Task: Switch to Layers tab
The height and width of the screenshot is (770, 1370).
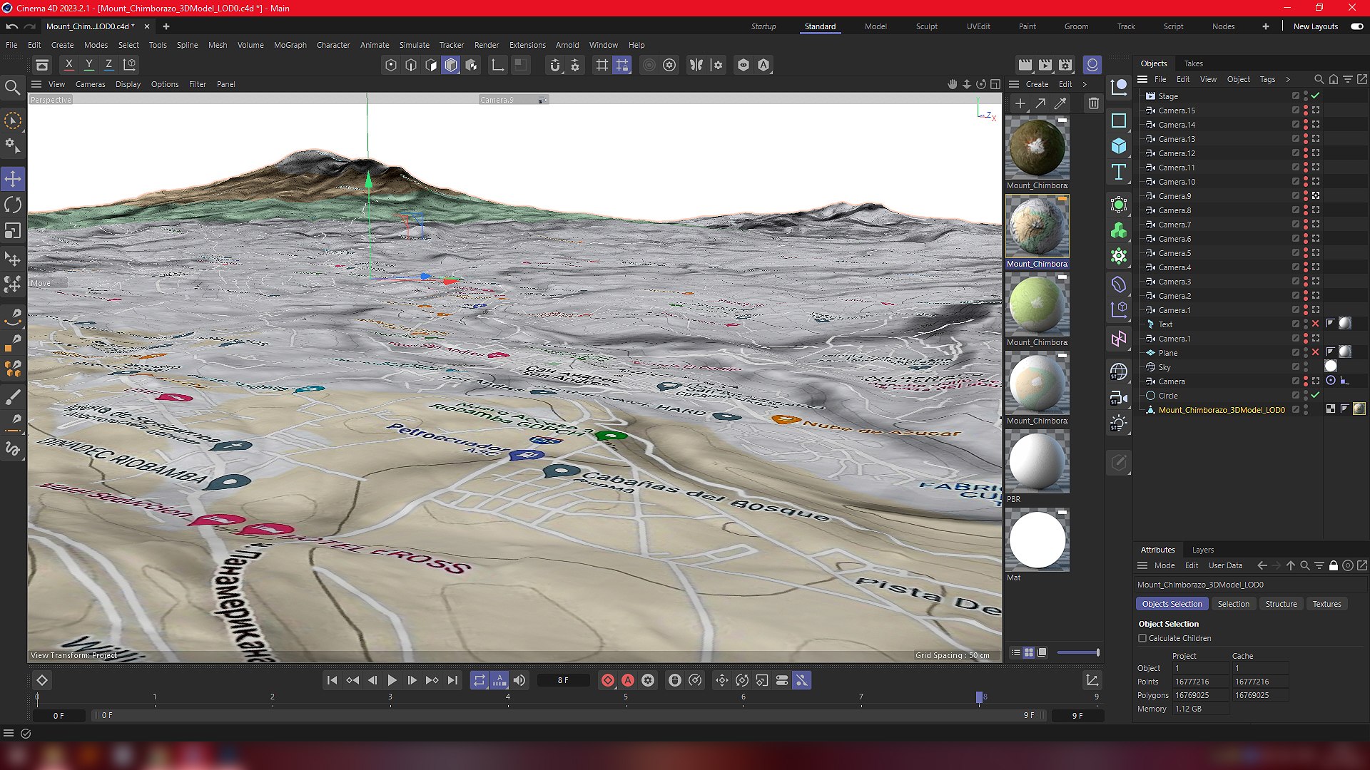Action: click(x=1203, y=550)
